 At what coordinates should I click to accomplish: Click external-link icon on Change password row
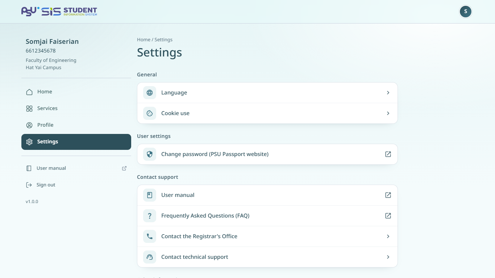[x=388, y=154]
